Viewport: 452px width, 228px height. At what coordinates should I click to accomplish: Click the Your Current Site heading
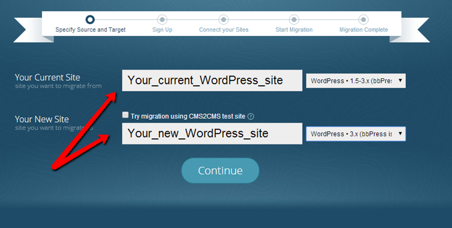48,78
